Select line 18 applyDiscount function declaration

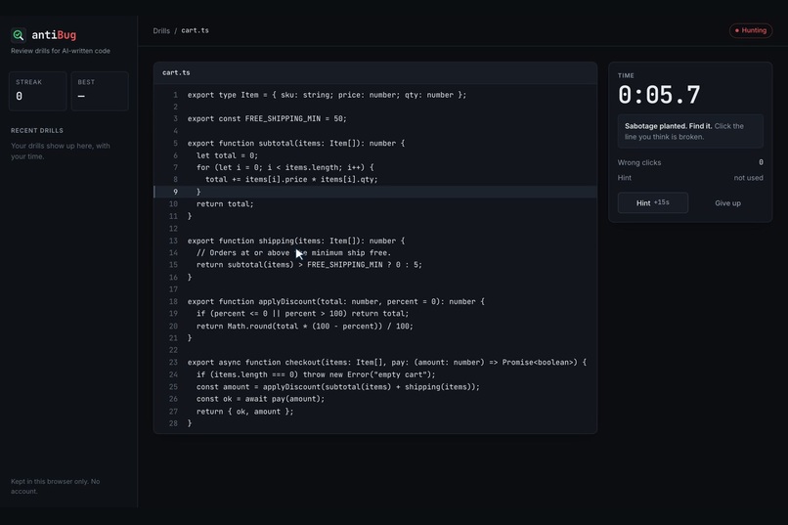pyautogui.click(x=374, y=301)
